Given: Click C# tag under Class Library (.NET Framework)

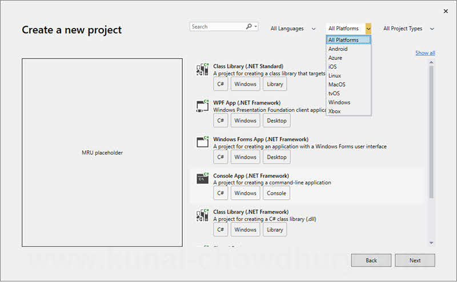Looking at the screenshot, I should click(221, 229).
